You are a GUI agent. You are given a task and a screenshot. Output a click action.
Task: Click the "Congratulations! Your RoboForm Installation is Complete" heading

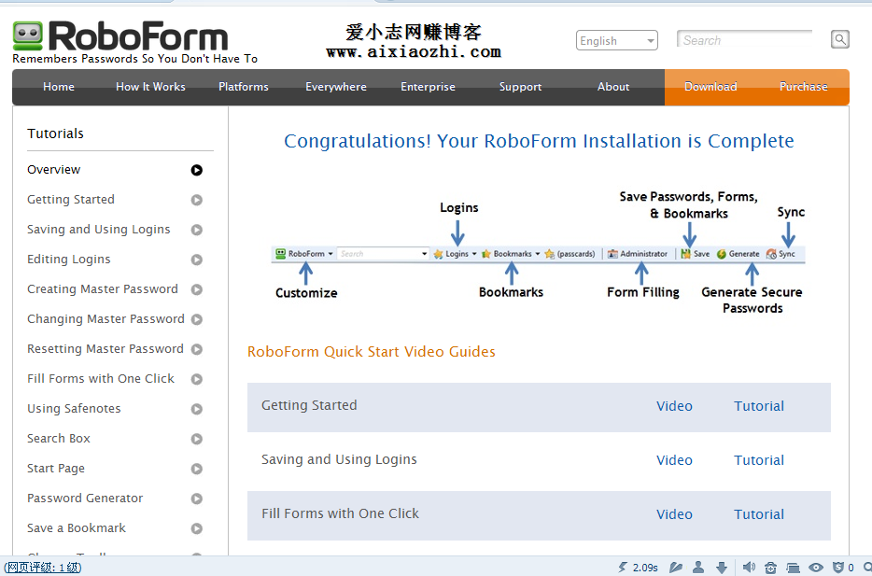click(x=539, y=141)
